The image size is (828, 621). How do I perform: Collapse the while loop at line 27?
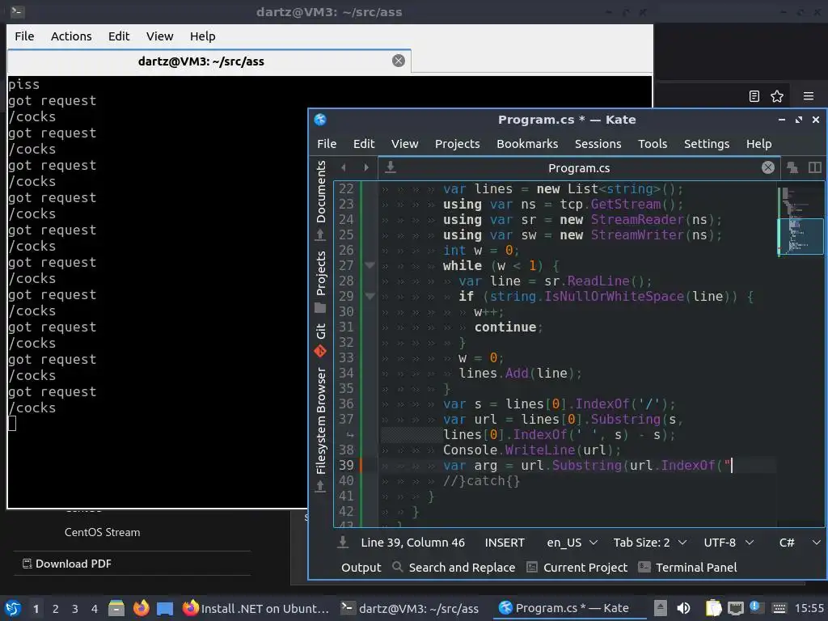pos(370,265)
